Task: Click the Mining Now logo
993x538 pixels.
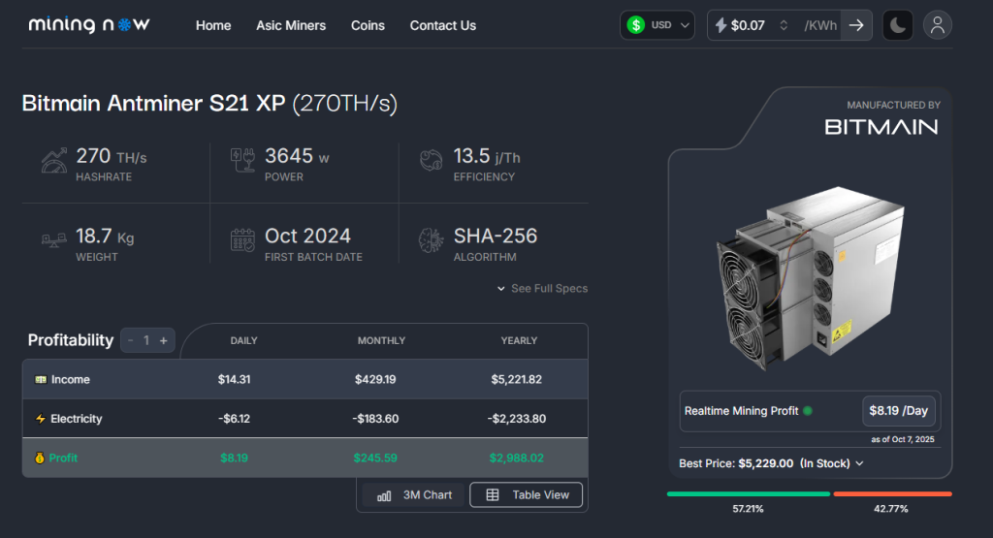Action: 89,25
